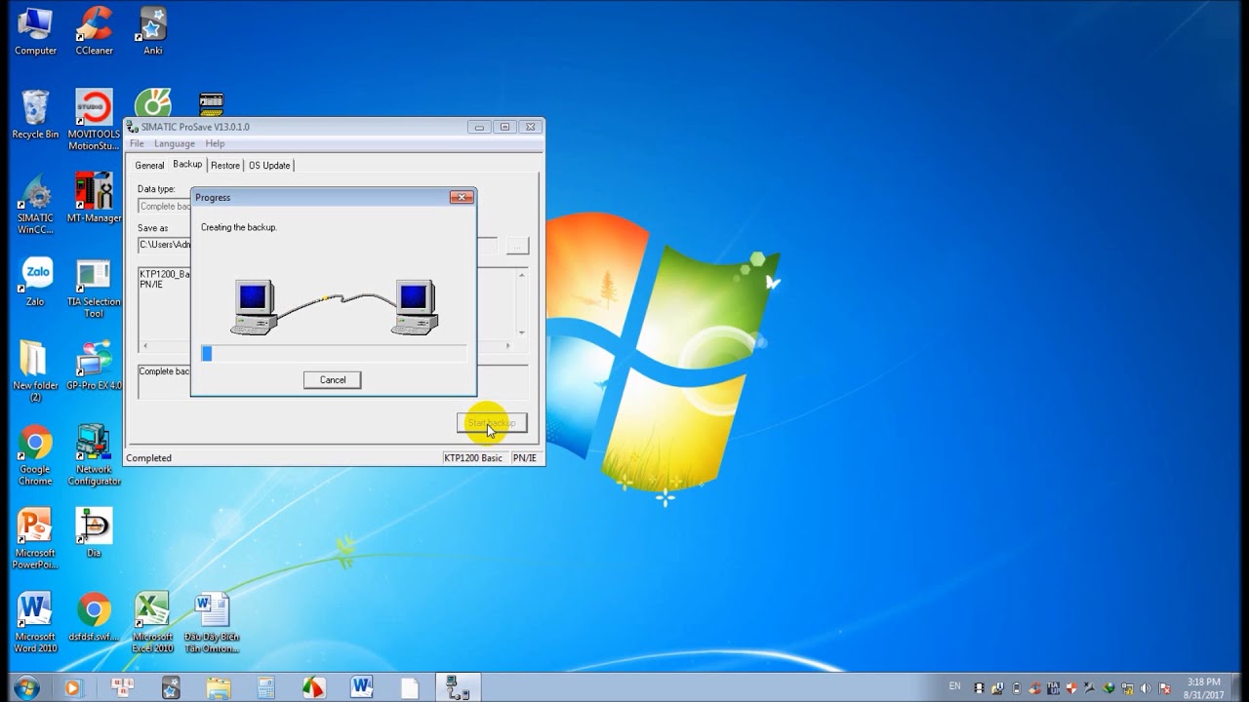Click 'KTP1200 Basic' in the status bar
The image size is (1249, 702).
pos(474,458)
